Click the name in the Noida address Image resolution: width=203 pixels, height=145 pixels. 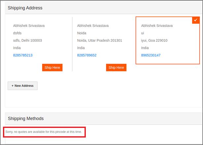click(93, 26)
